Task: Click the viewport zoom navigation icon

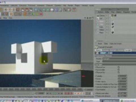Action: click(88, 18)
